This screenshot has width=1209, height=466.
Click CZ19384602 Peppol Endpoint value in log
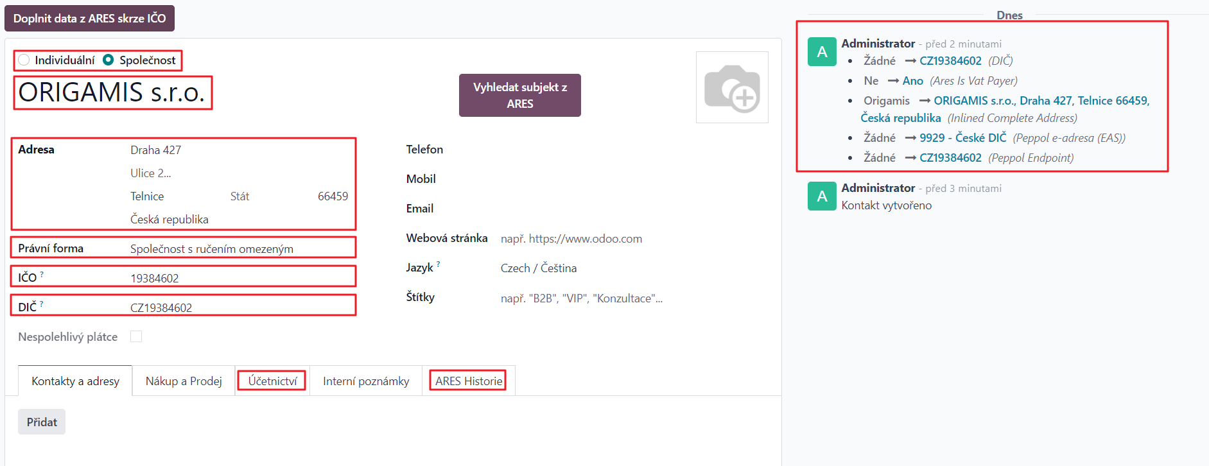click(950, 158)
